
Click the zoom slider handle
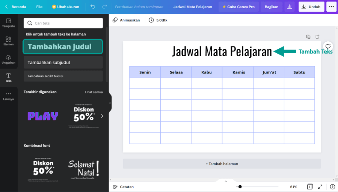[240, 187]
